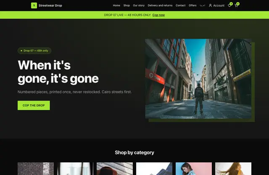The image size is (269, 175).
Task: Switch site language to Arabic
Action: 203,5
